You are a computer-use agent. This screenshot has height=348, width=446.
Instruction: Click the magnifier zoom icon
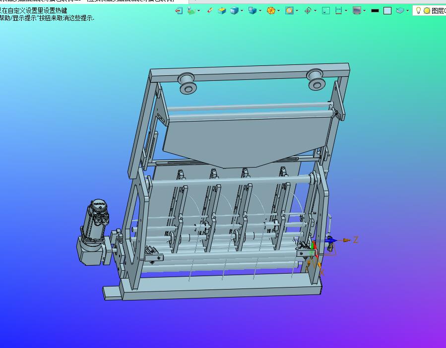289,11
